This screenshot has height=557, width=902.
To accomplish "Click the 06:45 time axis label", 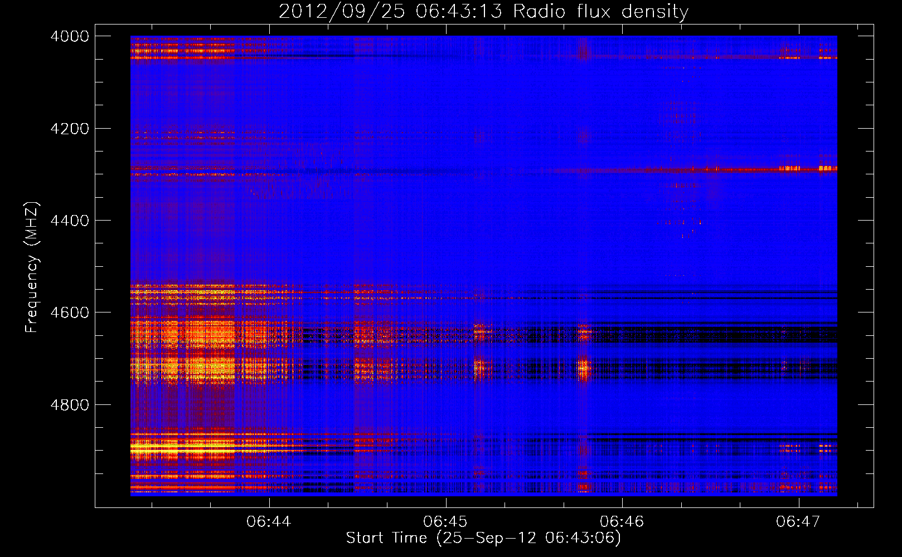I will coord(445,522).
